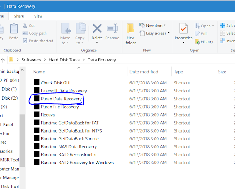The height and width of the screenshot is (189, 235).
Task: Create a New folder
Action: [131, 34]
